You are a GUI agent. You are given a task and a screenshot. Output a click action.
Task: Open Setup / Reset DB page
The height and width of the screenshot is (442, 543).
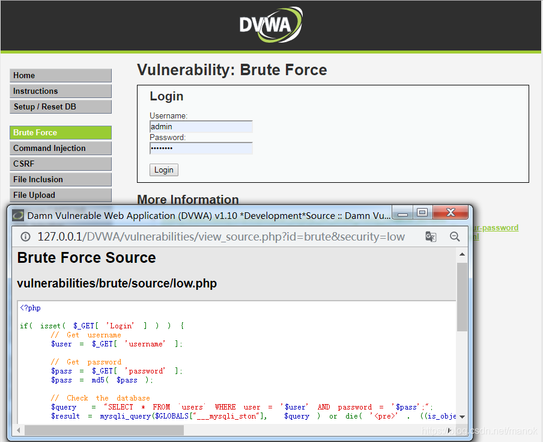coord(61,107)
